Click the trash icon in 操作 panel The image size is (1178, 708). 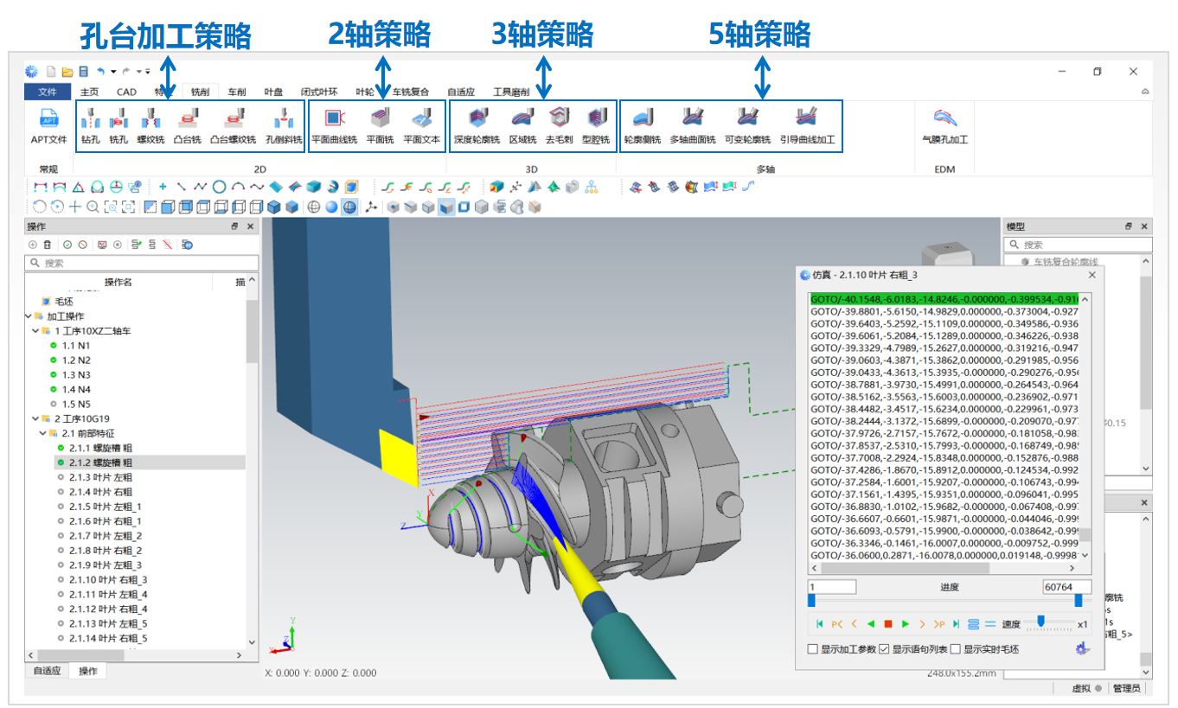(48, 246)
